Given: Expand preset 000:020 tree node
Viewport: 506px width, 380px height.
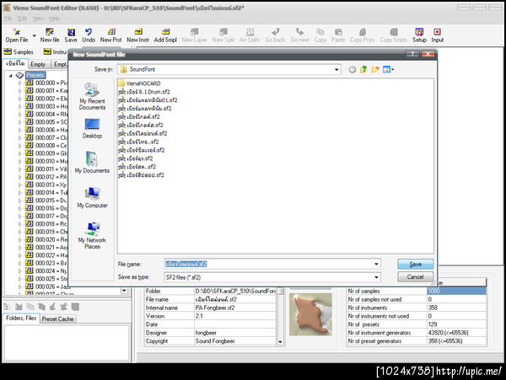Looking at the screenshot, I should pyautogui.click(x=19, y=239).
